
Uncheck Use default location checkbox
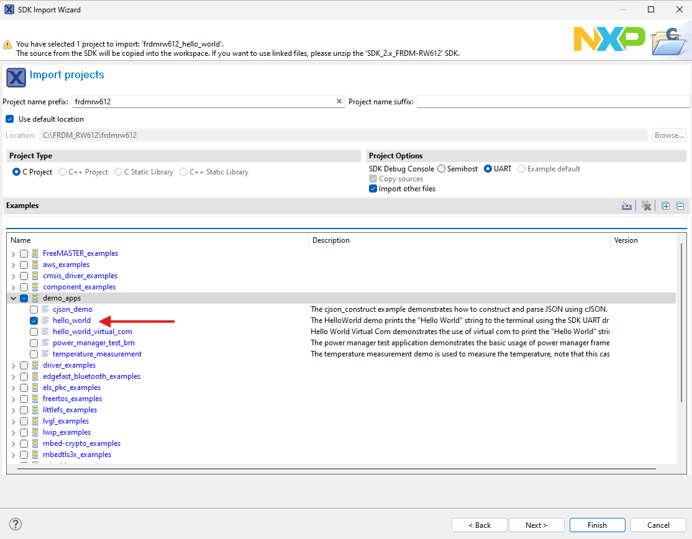[9, 119]
